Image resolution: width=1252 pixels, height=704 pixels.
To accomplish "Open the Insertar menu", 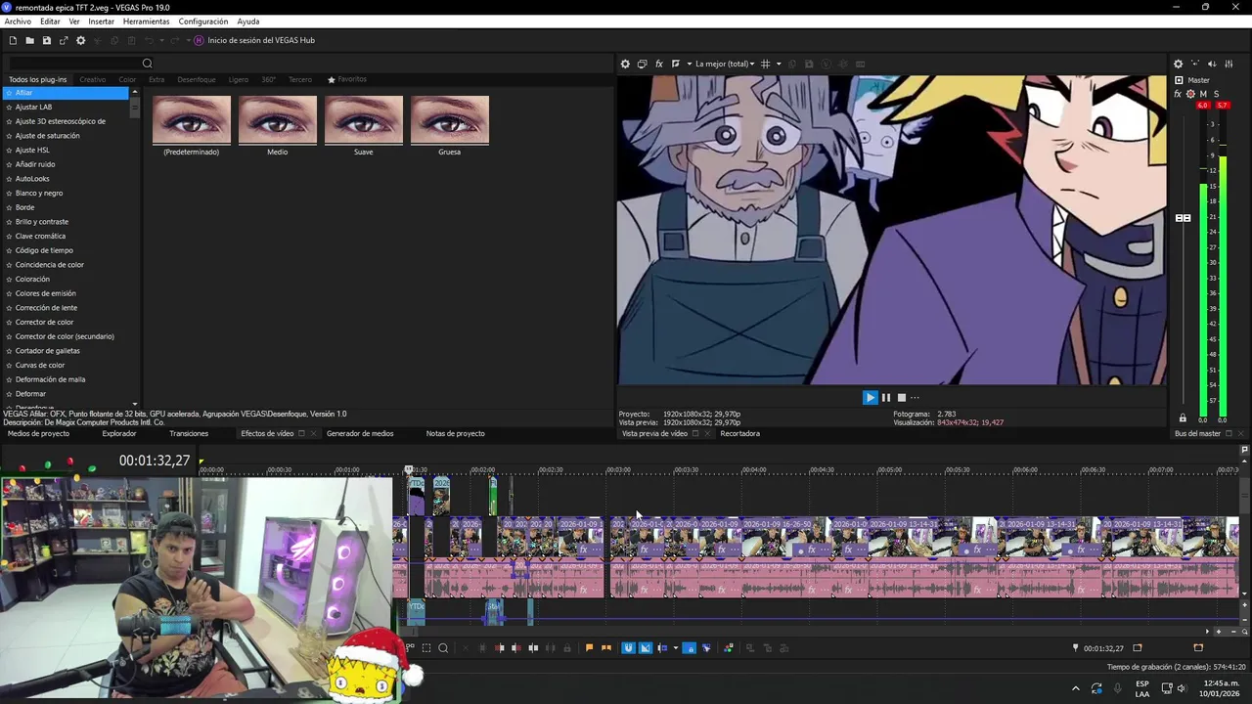I will (x=101, y=21).
